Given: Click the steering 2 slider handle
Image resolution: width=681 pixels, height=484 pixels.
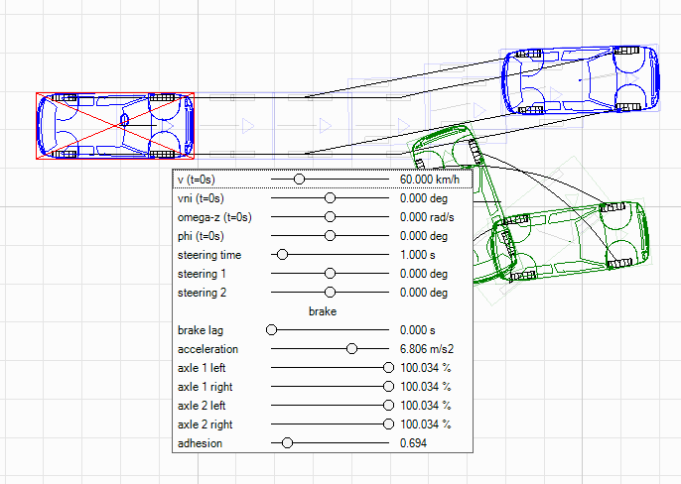Looking at the screenshot, I should point(331,293).
